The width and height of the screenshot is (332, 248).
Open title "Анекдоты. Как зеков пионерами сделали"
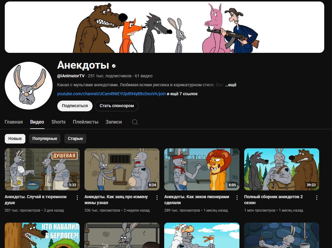click(x=197, y=200)
